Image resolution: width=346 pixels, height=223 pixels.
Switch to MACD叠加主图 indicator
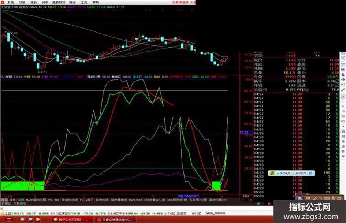tap(36, 200)
